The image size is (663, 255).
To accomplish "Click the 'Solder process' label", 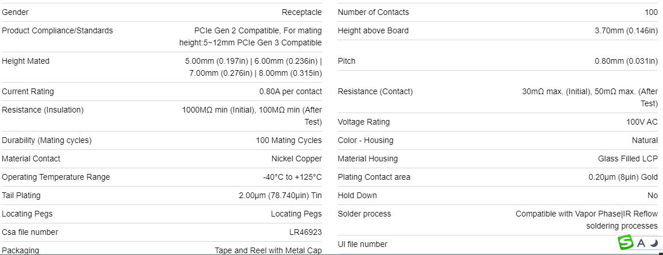I will click(364, 214).
